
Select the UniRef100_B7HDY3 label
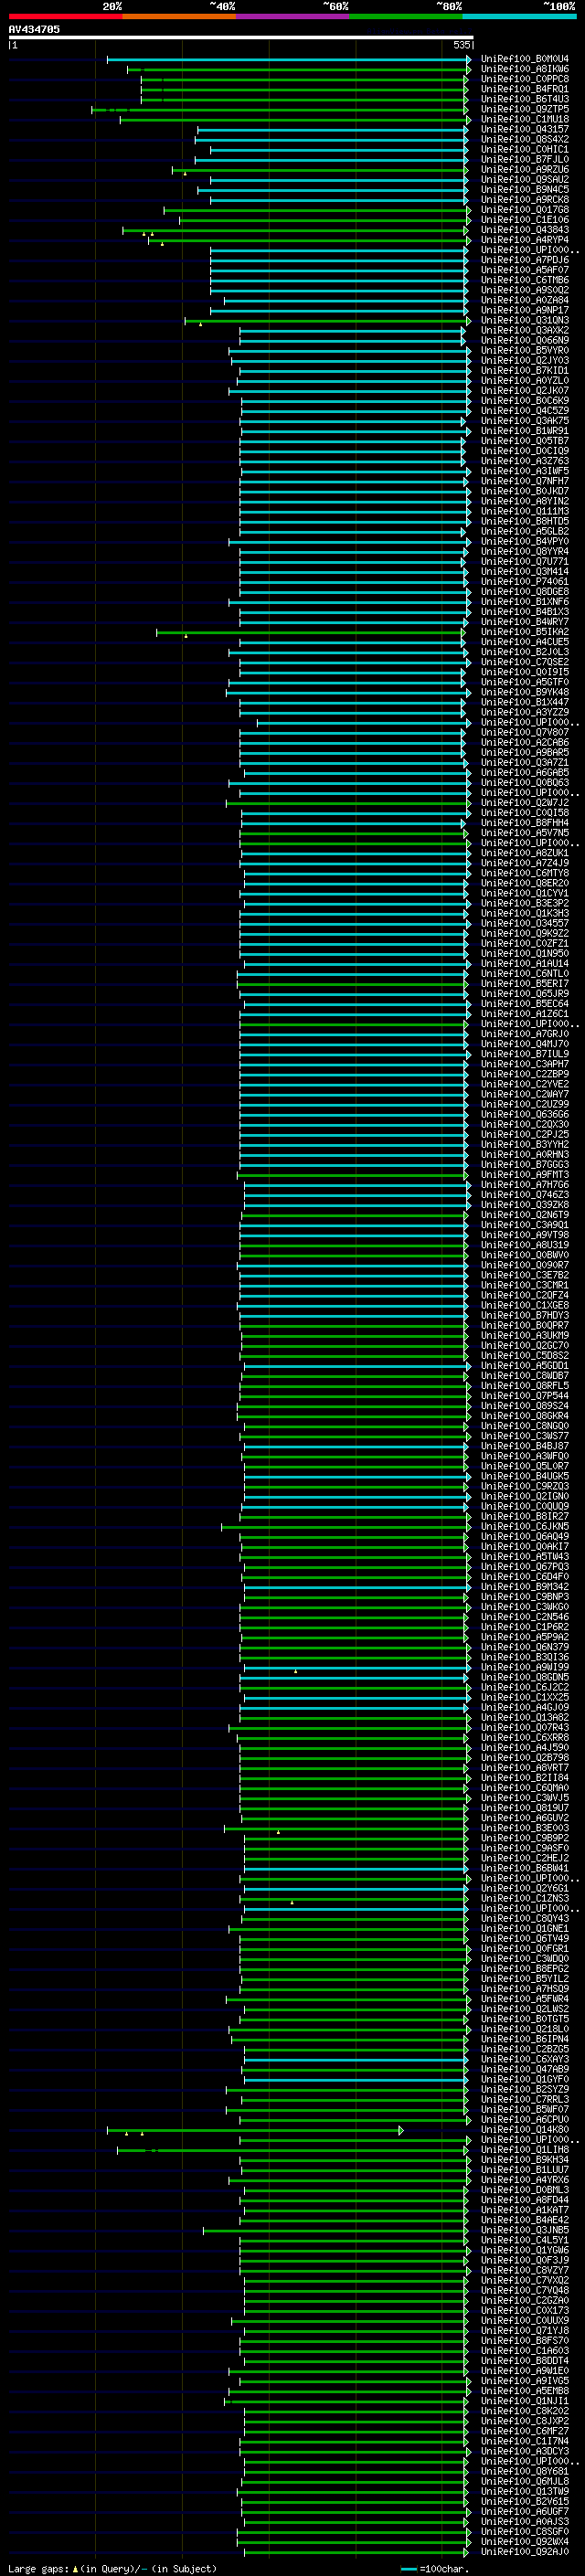coord(524,1315)
